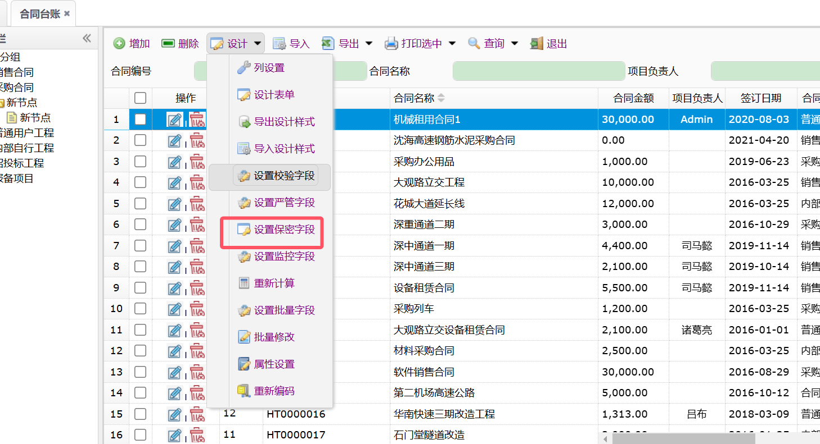Screen dimensions: 820x444
Task: Click the edit pencil icon in row 10
Action: (x=175, y=309)
